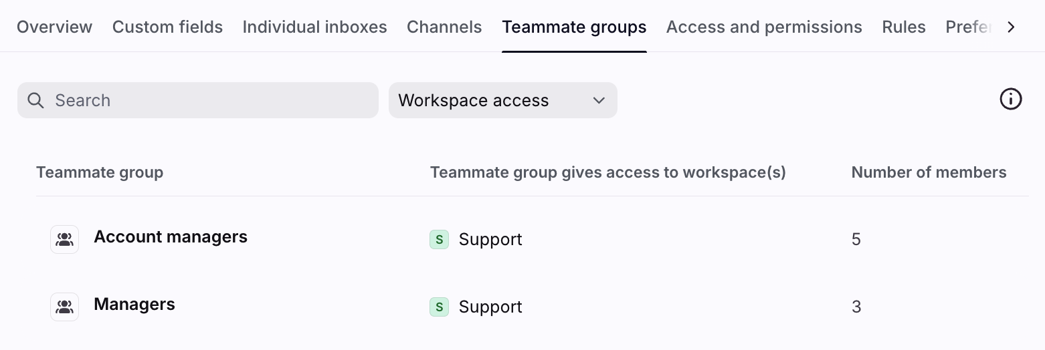Open the Account managers group
Viewport: 1045px width, 350px height.
click(171, 237)
